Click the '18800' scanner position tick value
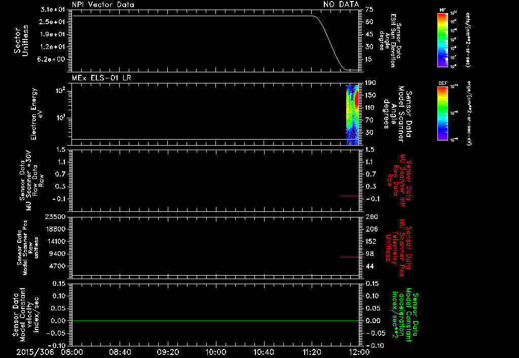519x358 pixels. coord(55,229)
